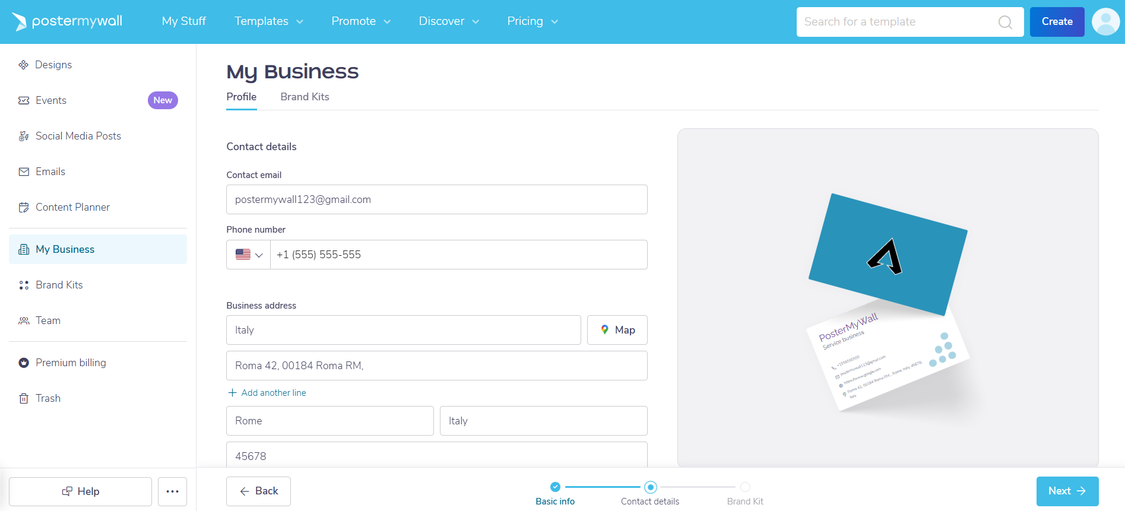Click the Team people icon
This screenshot has height=511, width=1125.
[24, 320]
